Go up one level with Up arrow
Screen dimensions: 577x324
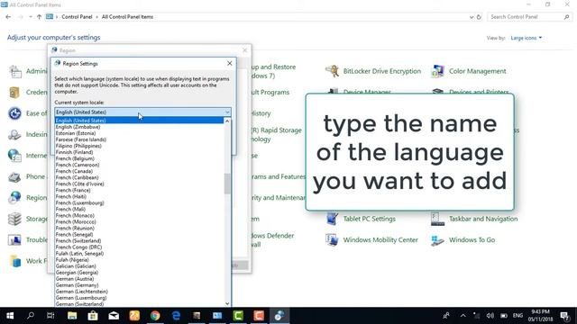coord(39,17)
